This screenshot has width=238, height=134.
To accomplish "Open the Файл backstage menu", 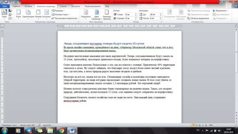I will click(5, 6).
